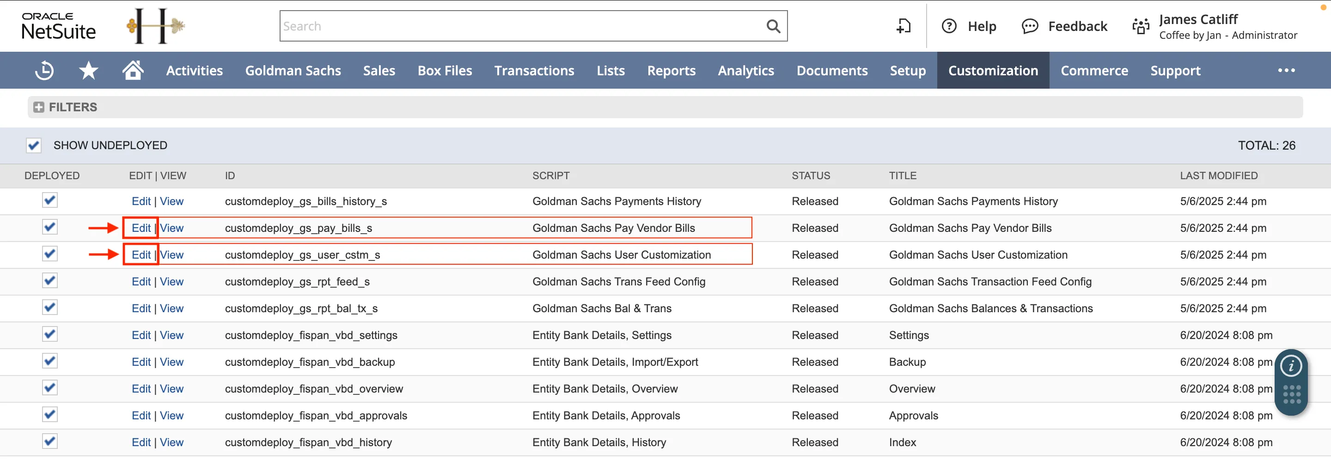
Task: Toggle deployed checkbox for customdeploy_fispan_vbd_history
Action: pos(49,442)
